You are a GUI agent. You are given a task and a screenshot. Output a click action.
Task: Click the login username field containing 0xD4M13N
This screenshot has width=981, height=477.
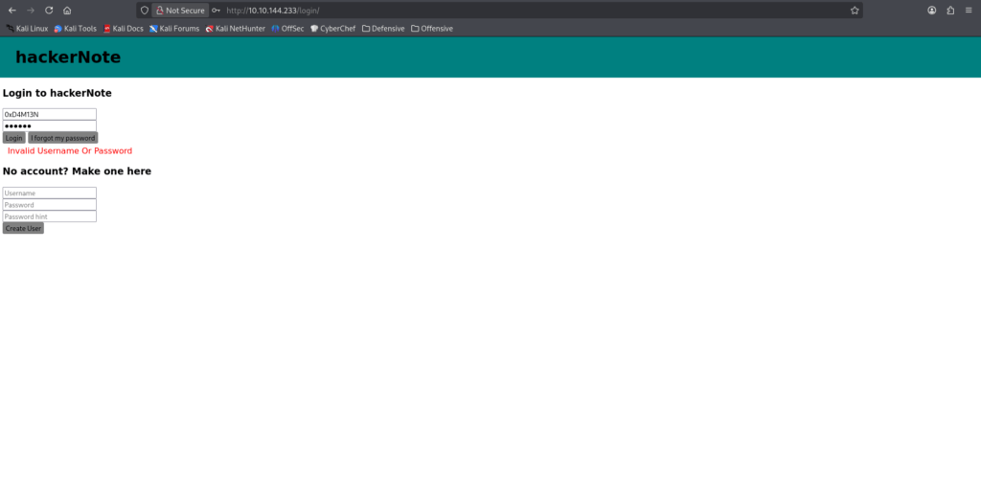click(49, 114)
